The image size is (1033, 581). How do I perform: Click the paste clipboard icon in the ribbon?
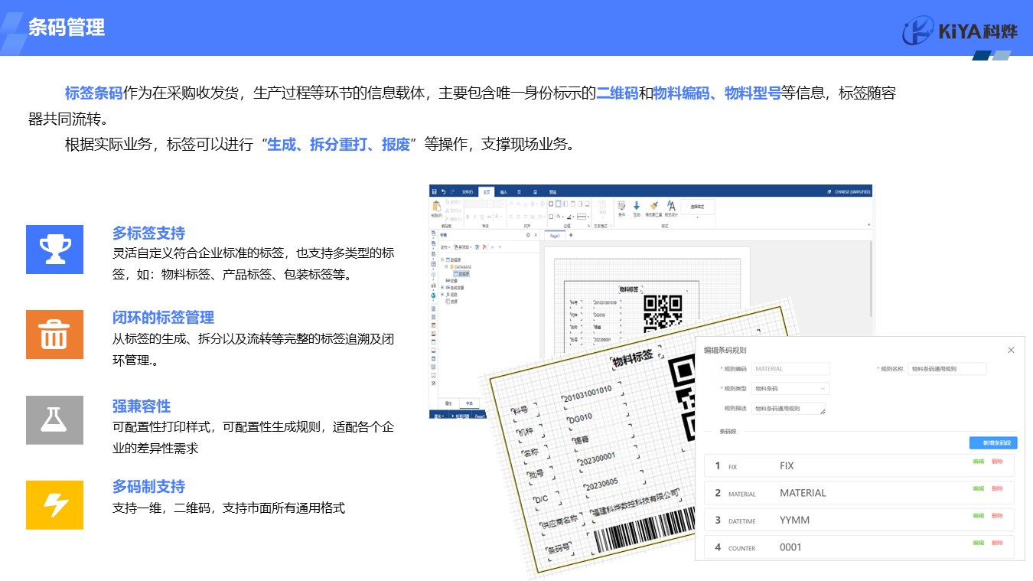coord(437,207)
